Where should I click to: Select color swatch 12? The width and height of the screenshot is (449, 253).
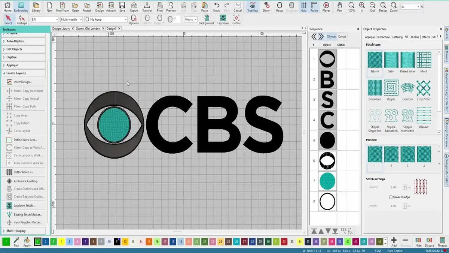pos(125,242)
